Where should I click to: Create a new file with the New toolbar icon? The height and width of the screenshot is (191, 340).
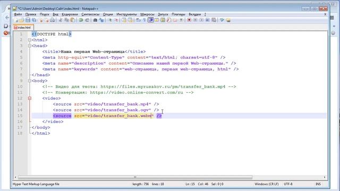tap(16, 20)
